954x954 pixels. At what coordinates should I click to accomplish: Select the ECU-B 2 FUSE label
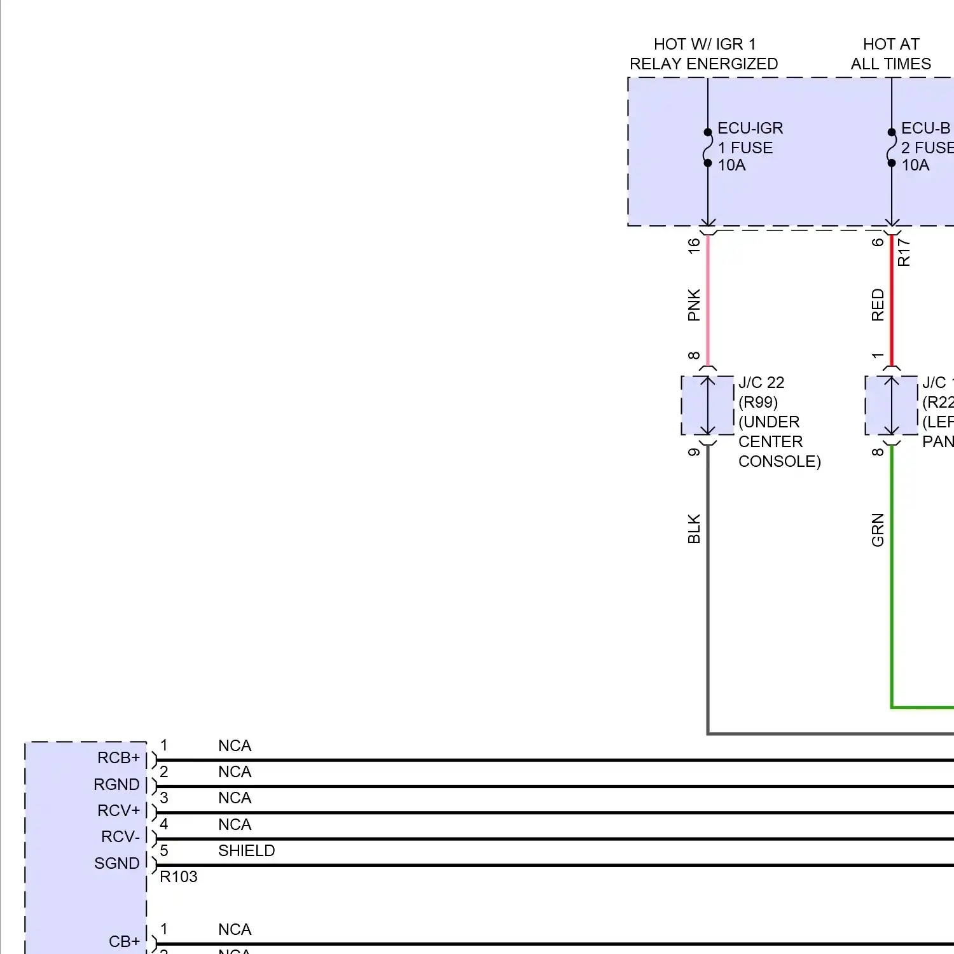pos(927,138)
